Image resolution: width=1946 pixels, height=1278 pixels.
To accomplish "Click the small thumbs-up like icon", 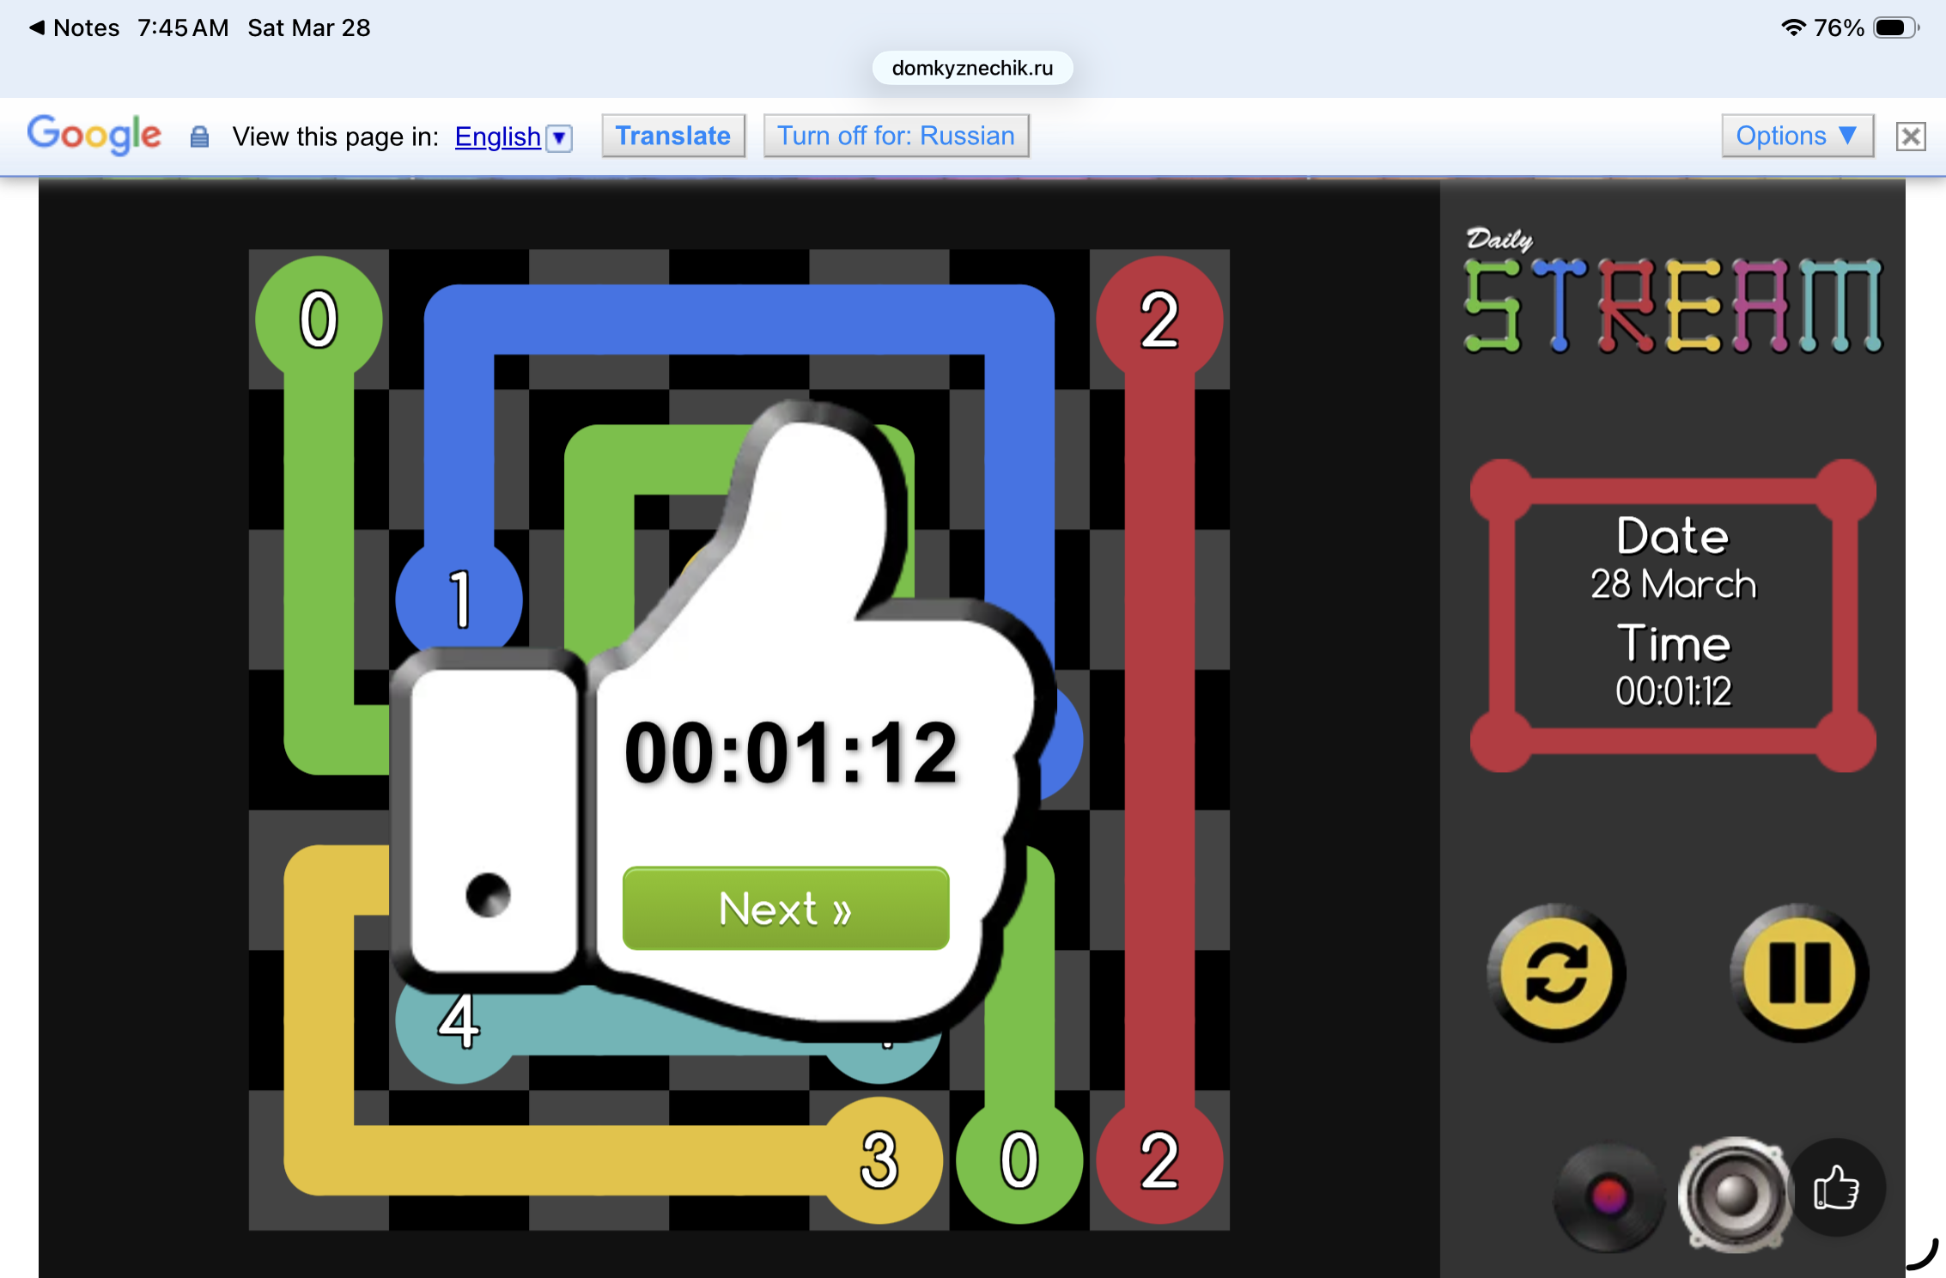I will point(1836,1189).
